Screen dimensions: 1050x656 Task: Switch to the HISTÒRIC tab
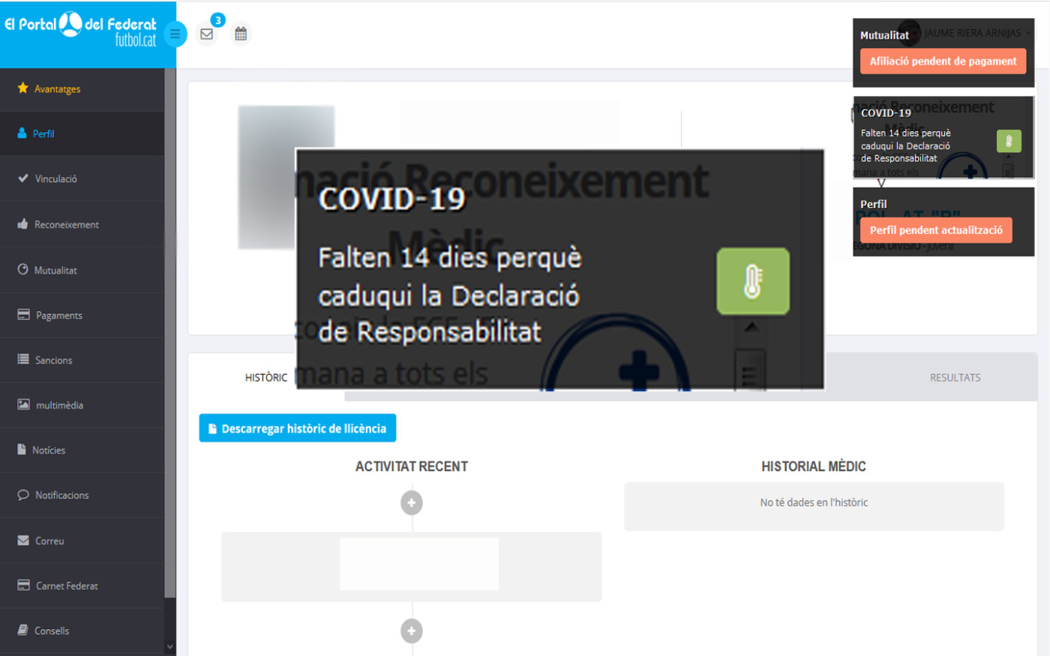click(x=265, y=378)
